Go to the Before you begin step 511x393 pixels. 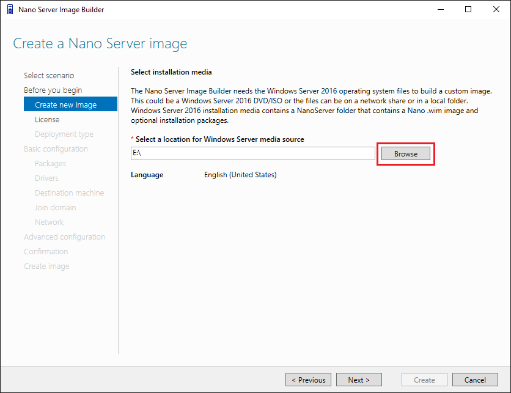[x=53, y=90]
